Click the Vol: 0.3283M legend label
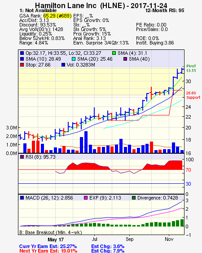Viewport: 202px width, 253px height. [x=81, y=65]
